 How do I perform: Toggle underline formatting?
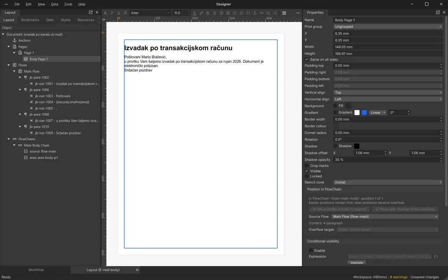point(119,13)
